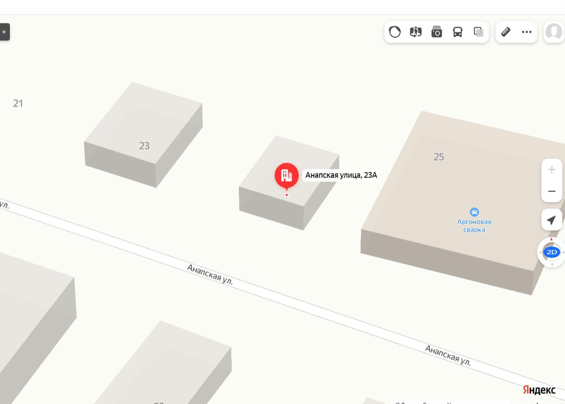
Task: Show public transport bus icon
Action: tap(457, 32)
